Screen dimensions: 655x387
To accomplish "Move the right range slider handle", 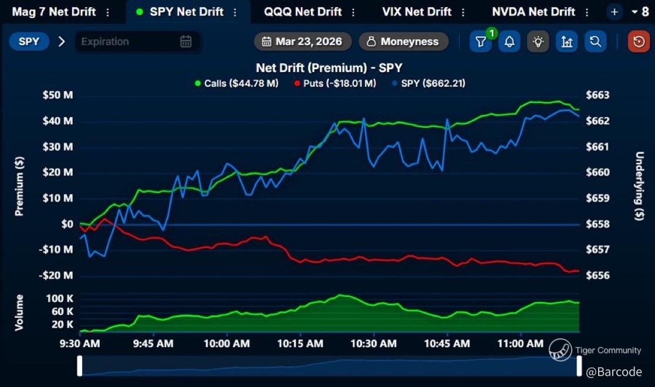I will (x=579, y=366).
